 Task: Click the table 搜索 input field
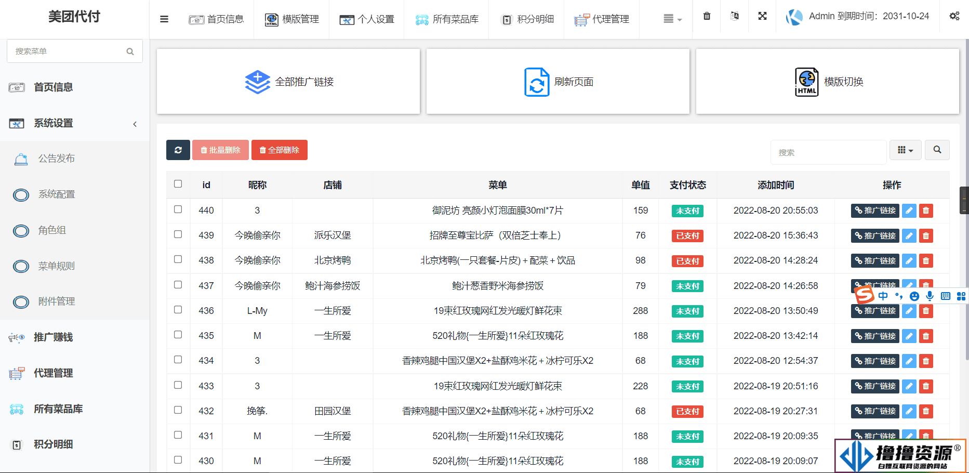[x=829, y=152]
